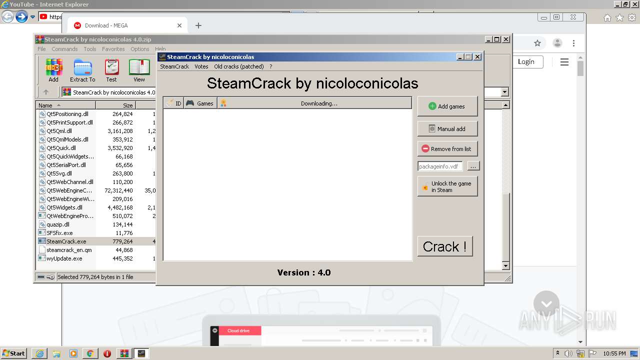This screenshot has width=640, height=360.
Task: Click Internet Explorer back arrow
Action: click(7, 17)
